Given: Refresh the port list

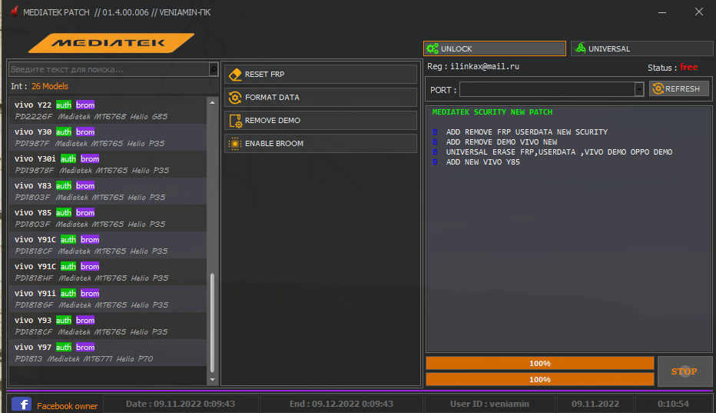Looking at the screenshot, I should [x=679, y=88].
